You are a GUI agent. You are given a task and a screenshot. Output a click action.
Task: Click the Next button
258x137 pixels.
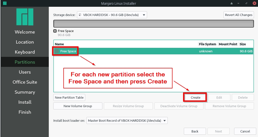click(x=219, y=131)
